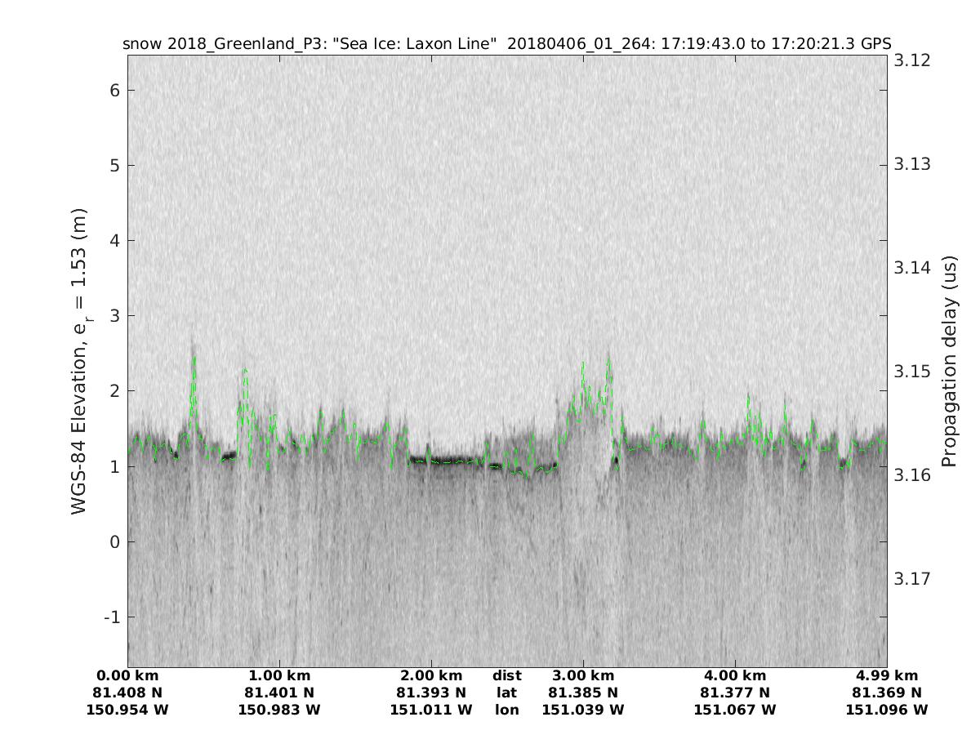Click the elevation tick label -1

tap(112, 617)
